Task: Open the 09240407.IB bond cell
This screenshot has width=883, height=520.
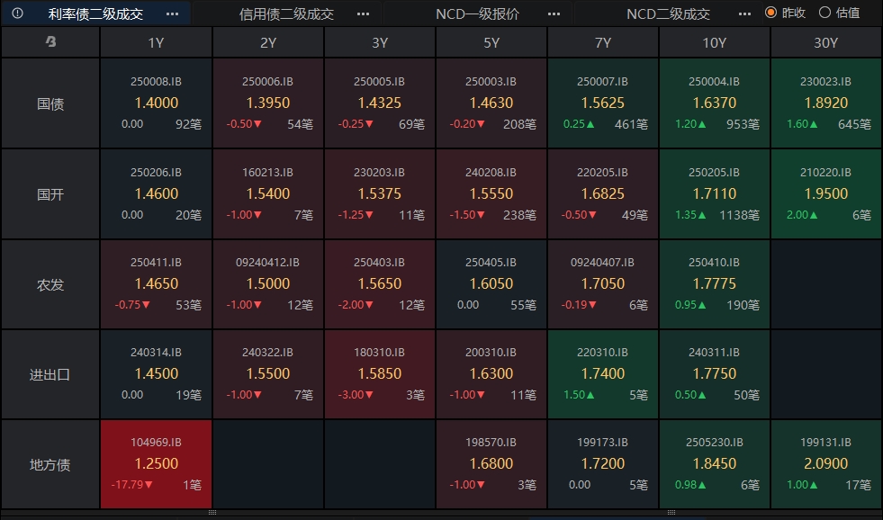Action: click(602, 284)
